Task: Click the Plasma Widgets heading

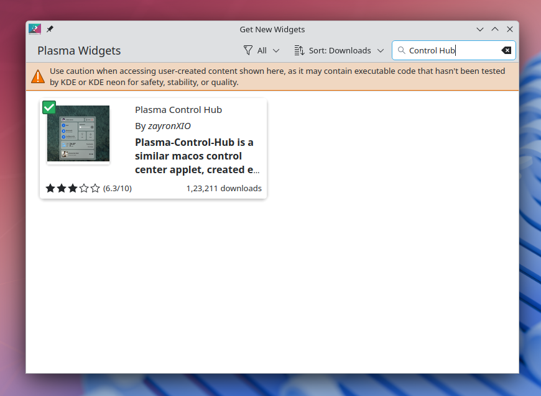Action: pyautogui.click(x=79, y=51)
